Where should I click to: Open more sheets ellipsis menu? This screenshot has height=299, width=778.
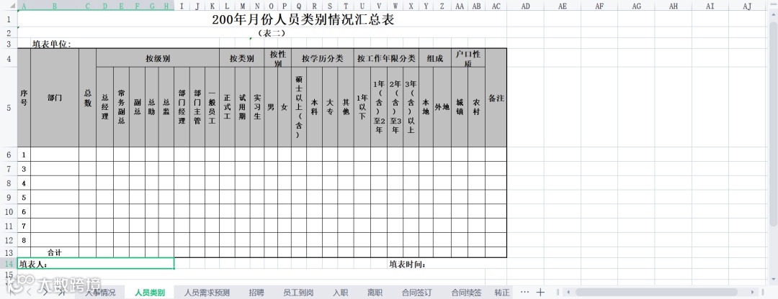point(524,292)
